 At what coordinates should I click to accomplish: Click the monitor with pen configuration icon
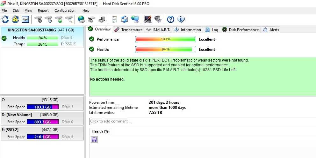[x=148, y=19]
